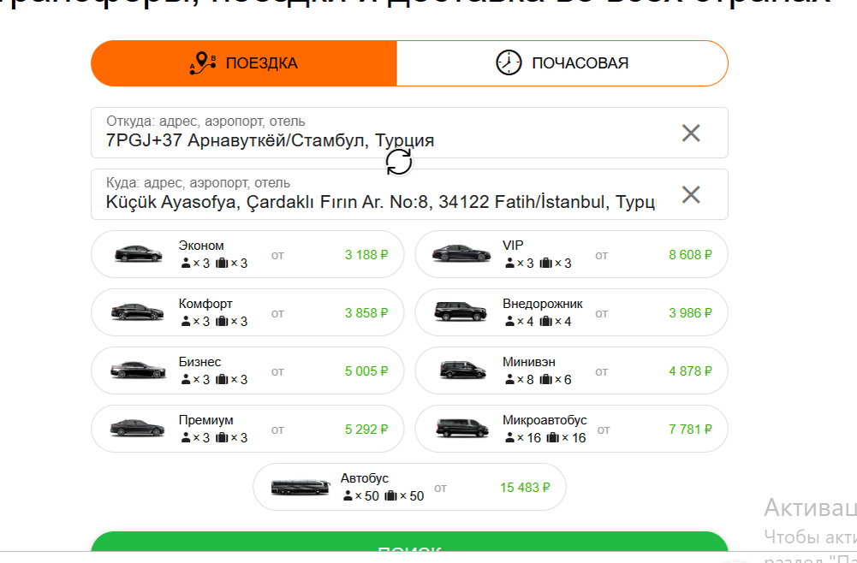Click the luggage icon in VIP row

tap(546, 264)
